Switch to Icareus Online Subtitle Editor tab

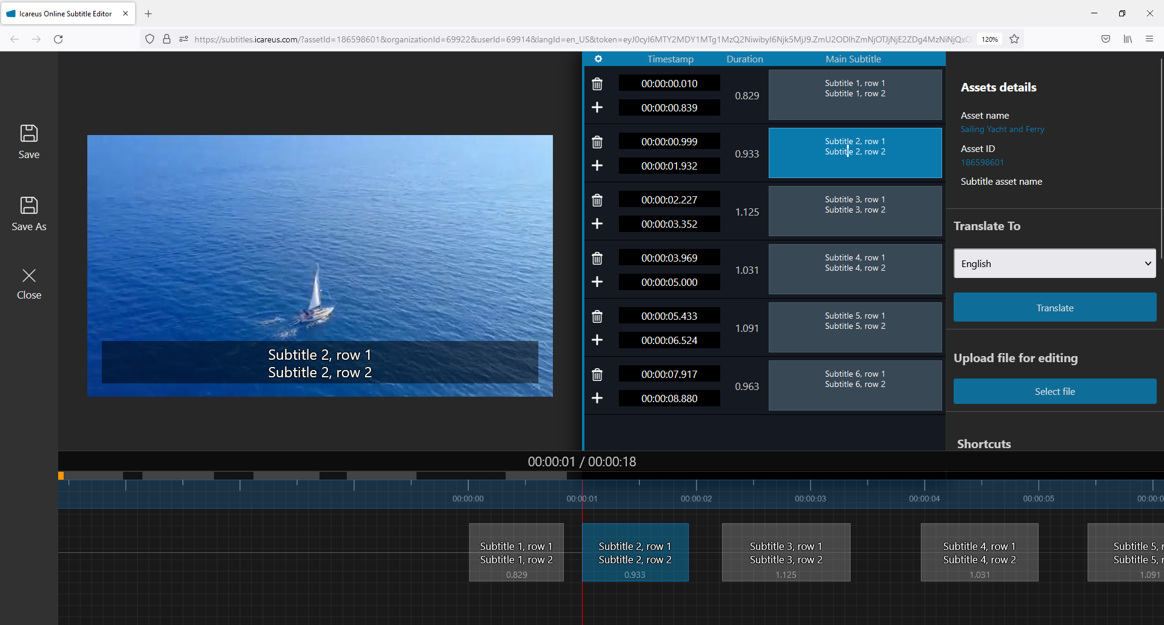[65, 13]
